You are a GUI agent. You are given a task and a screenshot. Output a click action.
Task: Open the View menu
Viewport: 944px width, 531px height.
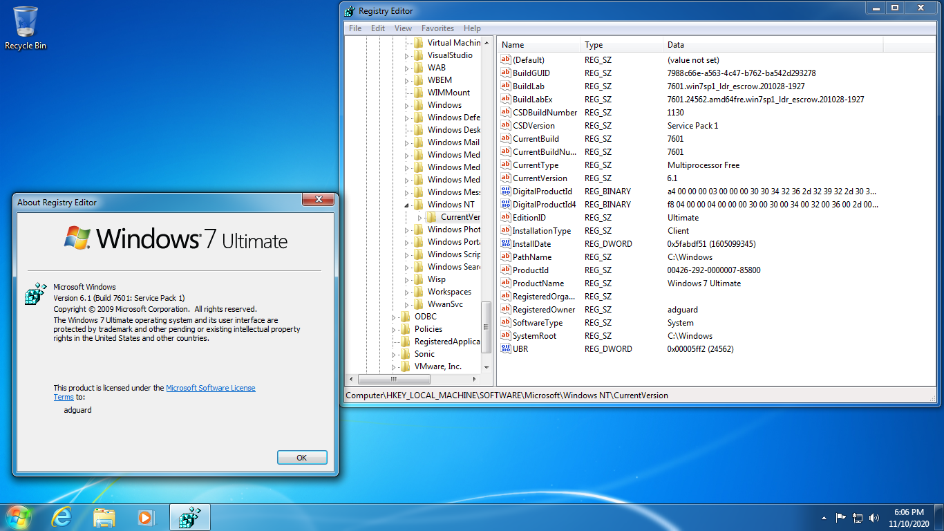(403, 28)
